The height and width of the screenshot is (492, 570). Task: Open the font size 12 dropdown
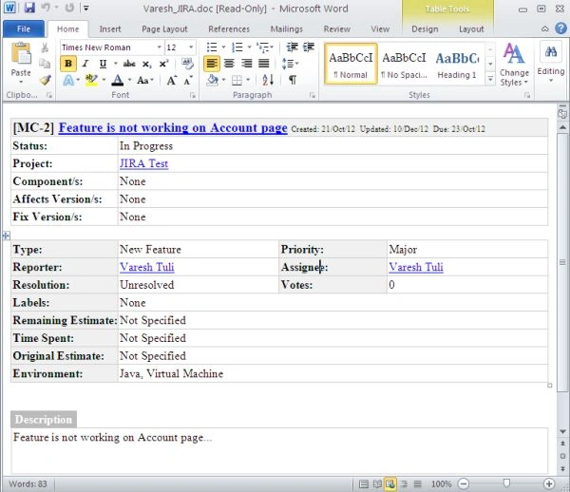[x=191, y=47]
